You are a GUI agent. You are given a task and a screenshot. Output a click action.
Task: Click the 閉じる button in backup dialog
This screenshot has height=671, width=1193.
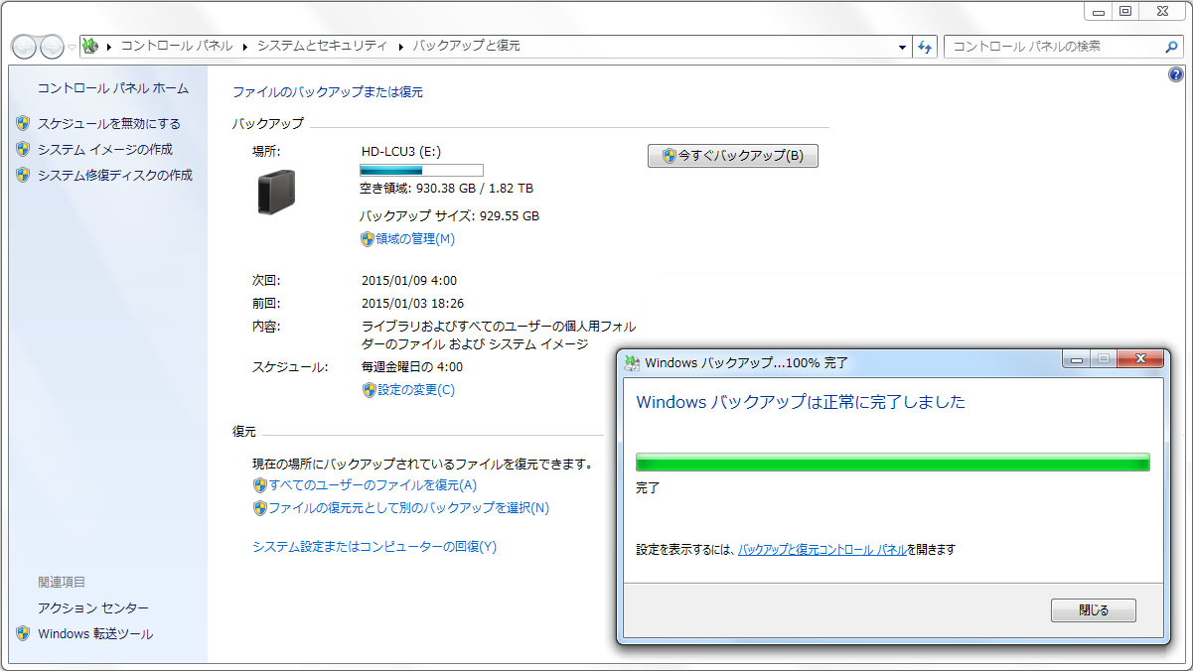click(x=1093, y=610)
